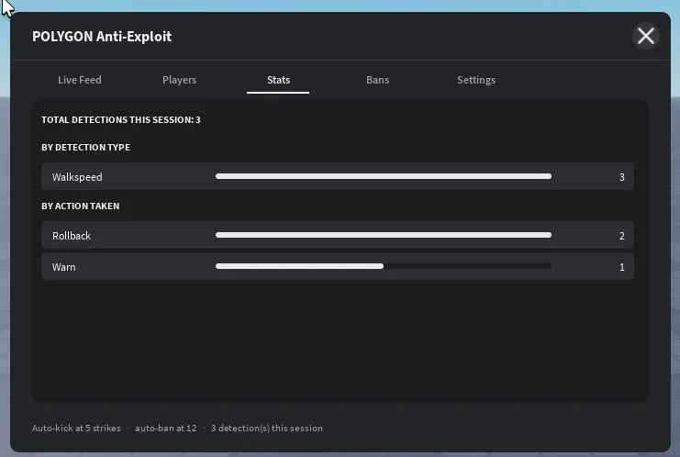680x457 pixels.
Task: Select the Rollback row label
Action: (72, 236)
